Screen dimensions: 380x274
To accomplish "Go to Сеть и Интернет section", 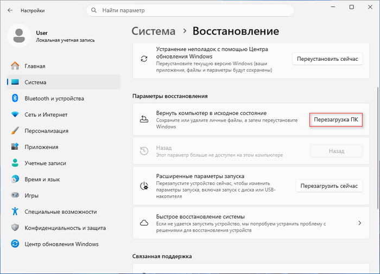I will (x=64, y=114).
